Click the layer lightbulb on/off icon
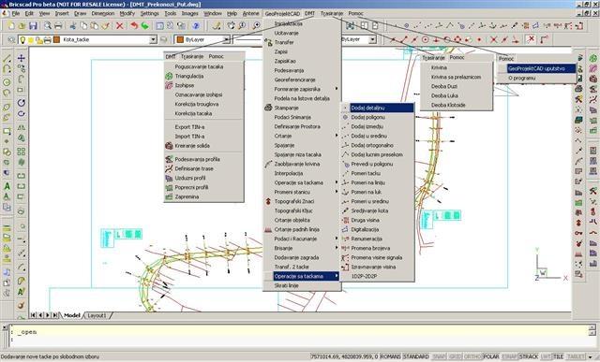 [x=22, y=39]
